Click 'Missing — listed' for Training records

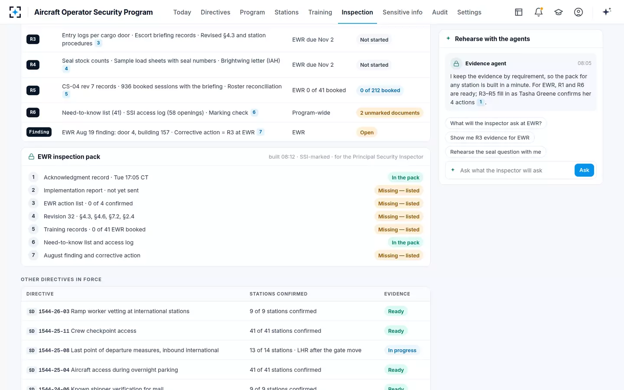click(399, 230)
